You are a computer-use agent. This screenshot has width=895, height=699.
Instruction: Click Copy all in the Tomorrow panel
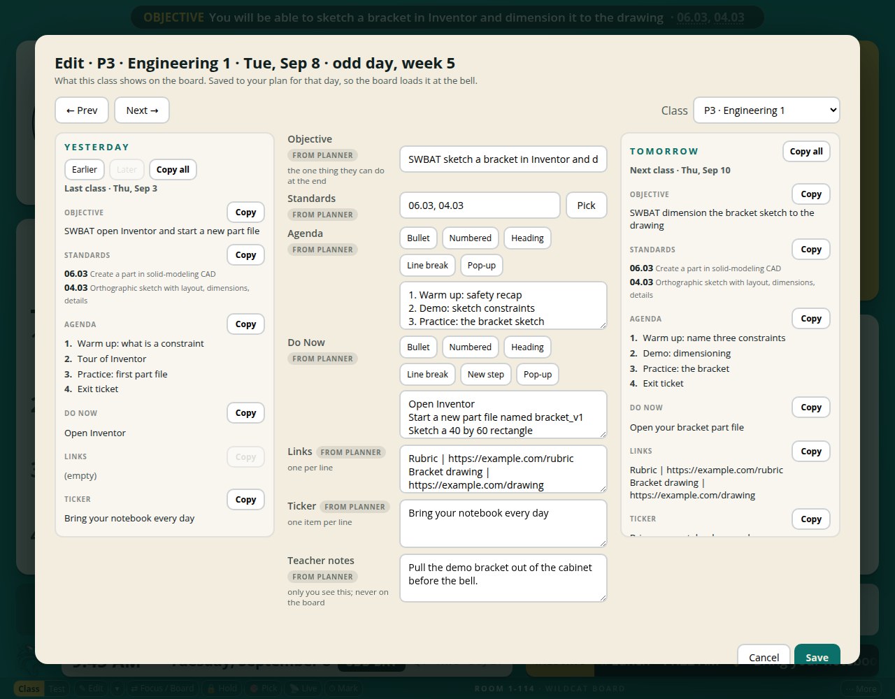tap(806, 152)
